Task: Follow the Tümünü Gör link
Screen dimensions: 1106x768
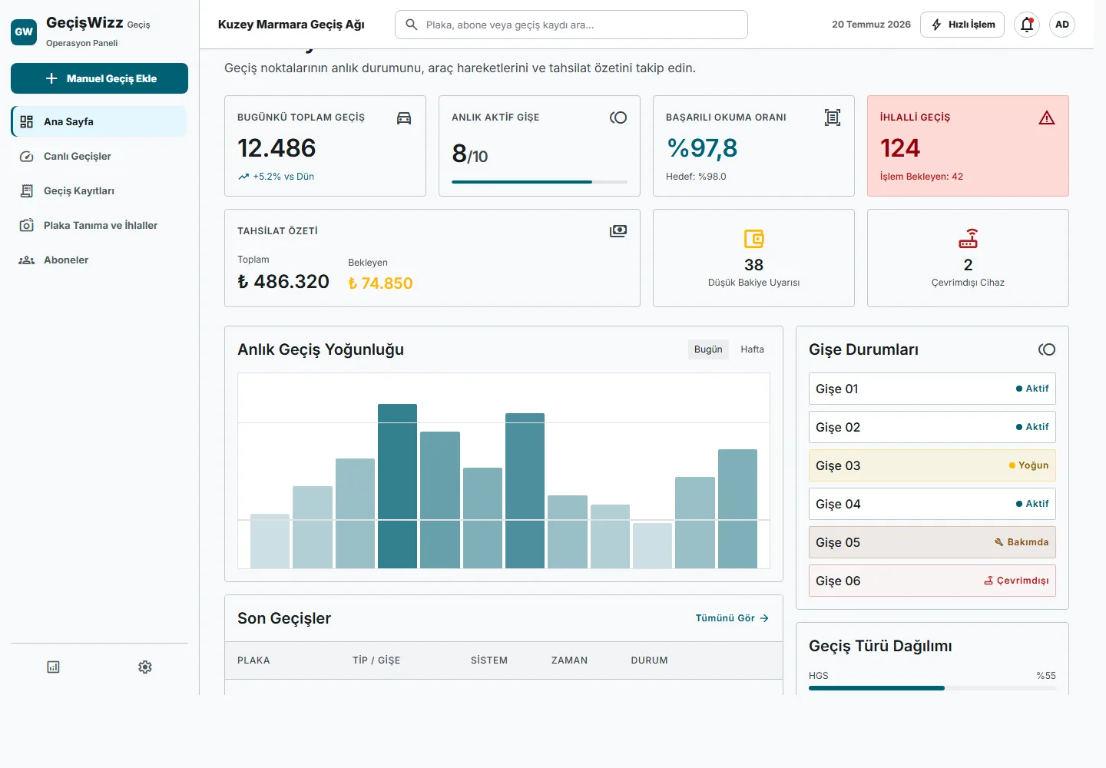Action: click(732, 618)
